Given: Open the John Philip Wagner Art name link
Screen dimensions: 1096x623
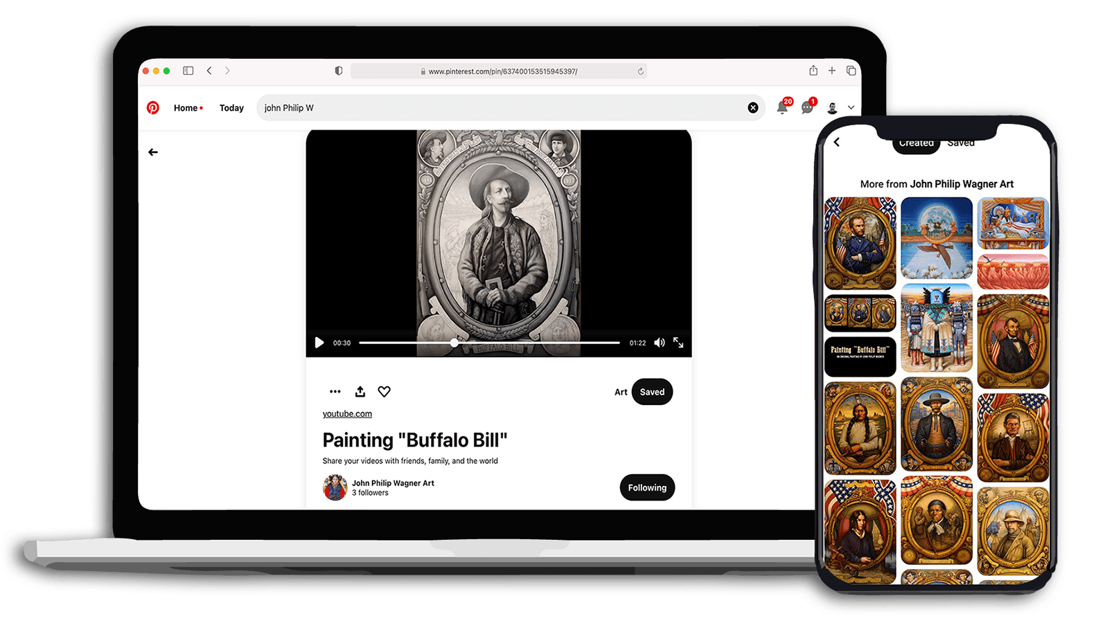Looking at the screenshot, I should (x=393, y=483).
